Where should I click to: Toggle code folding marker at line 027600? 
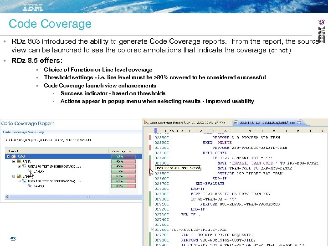point(152,230)
